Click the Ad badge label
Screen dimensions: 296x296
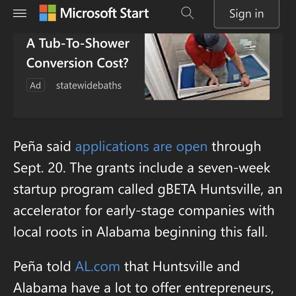tap(35, 85)
